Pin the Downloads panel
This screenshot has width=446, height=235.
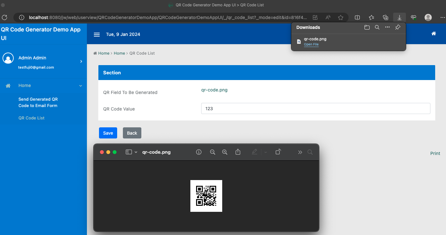[x=398, y=27]
